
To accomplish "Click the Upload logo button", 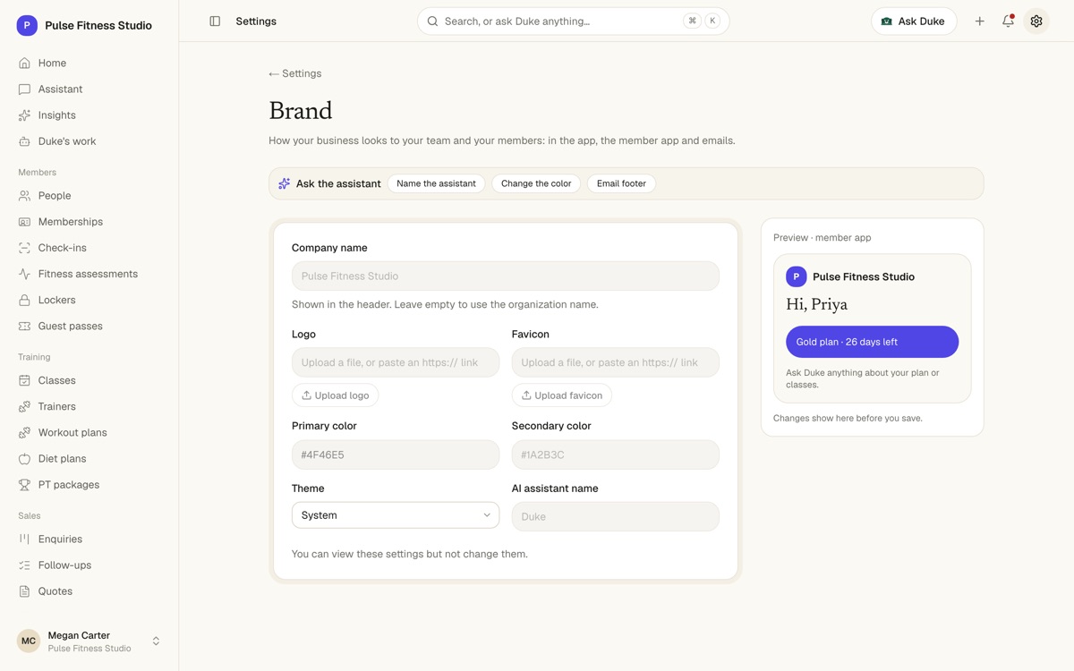I will click(x=336, y=395).
